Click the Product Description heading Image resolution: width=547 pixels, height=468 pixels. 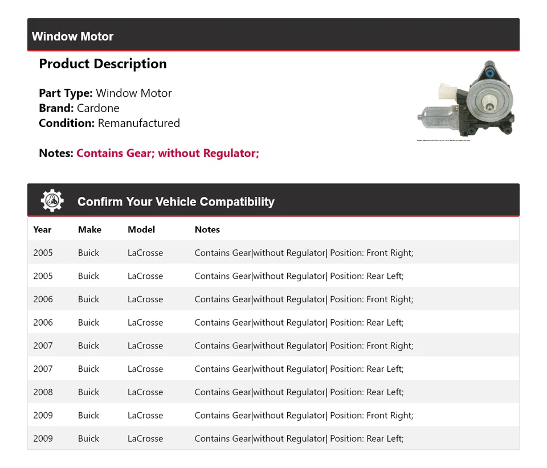click(103, 64)
